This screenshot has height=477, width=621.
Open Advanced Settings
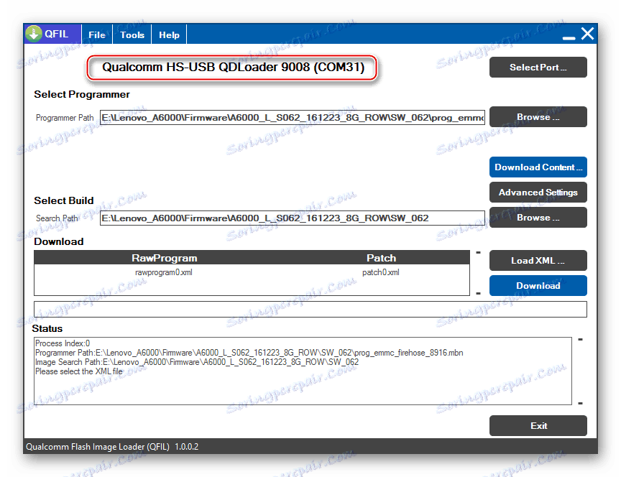[538, 192]
